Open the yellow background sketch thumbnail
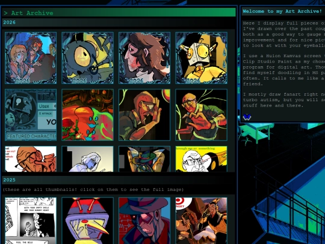This screenshot has width=325, height=244. 201,159
